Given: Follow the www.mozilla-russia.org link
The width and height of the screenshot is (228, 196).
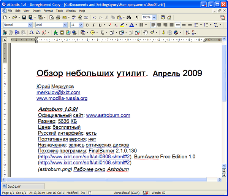Looking at the screenshot, I should pos(62,99).
